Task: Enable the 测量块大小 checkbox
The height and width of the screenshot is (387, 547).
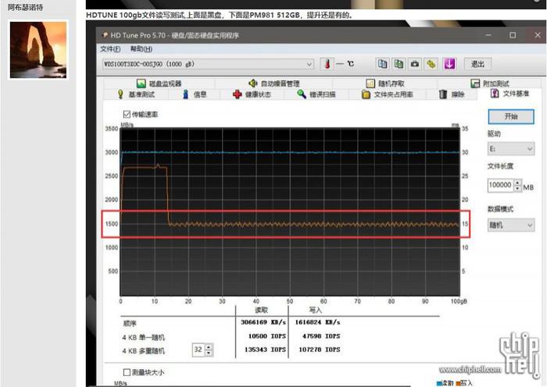Action: [x=127, y=372]
